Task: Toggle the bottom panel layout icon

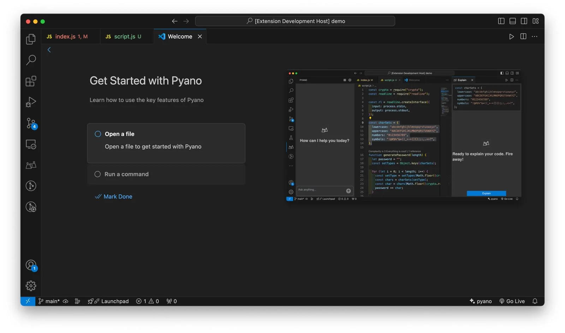Action: click(x=513, y=21)
